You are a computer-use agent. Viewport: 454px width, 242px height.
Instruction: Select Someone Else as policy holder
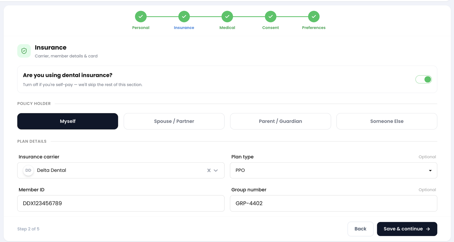pyautogui.click(x=387, y=121)
